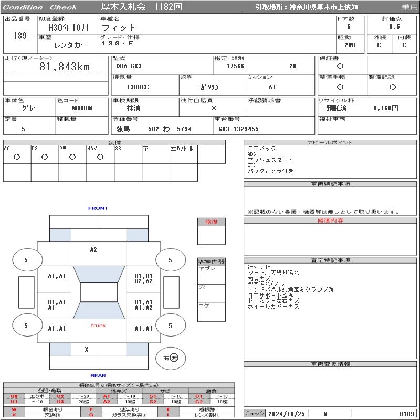
Task: Click the A2 mark on the hood panel
Action: coord(93,250)
